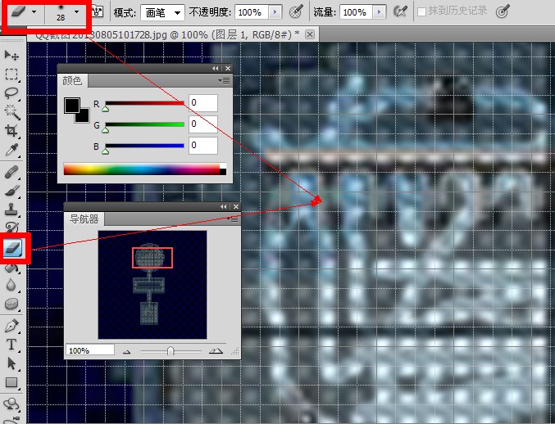
Task: Click the R red slider track
Action: (x=145, y=103)
